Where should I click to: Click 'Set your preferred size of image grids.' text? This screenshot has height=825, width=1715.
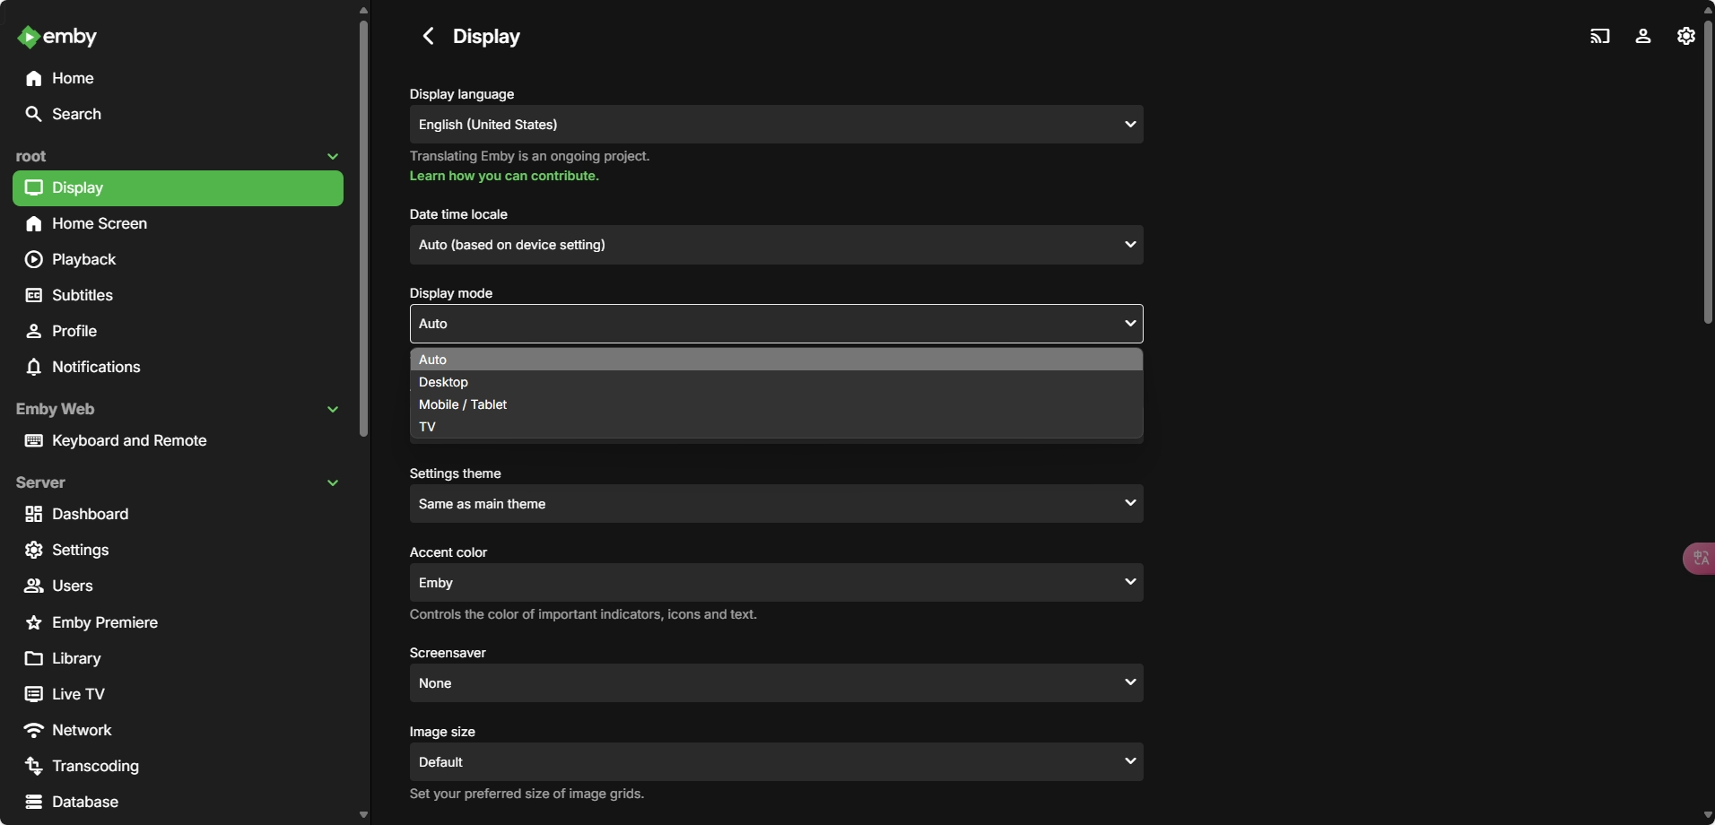tap(527, 795)
